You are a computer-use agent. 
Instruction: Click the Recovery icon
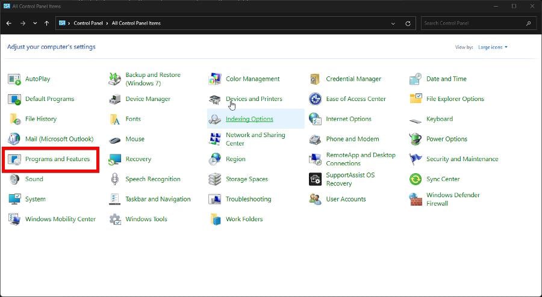click(x=114, y=159)
